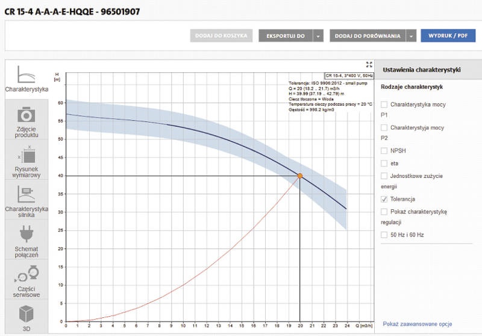Open the 3D cube model icon
Viewport: 482px width, 336px height.
click(26, 314)
